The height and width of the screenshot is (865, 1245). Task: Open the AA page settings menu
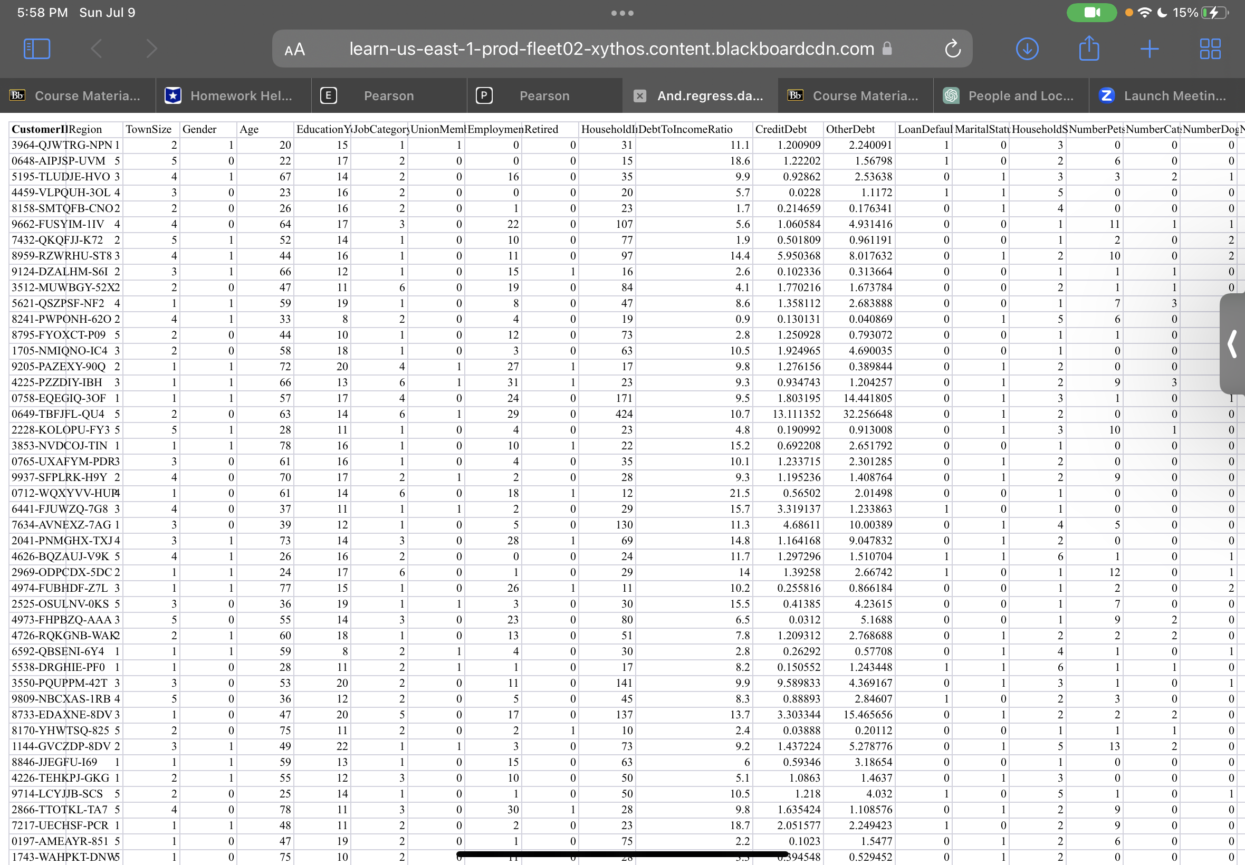[295, 49]
